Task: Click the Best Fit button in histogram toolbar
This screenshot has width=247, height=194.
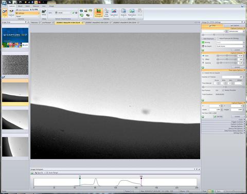Action: pos(39,173)
